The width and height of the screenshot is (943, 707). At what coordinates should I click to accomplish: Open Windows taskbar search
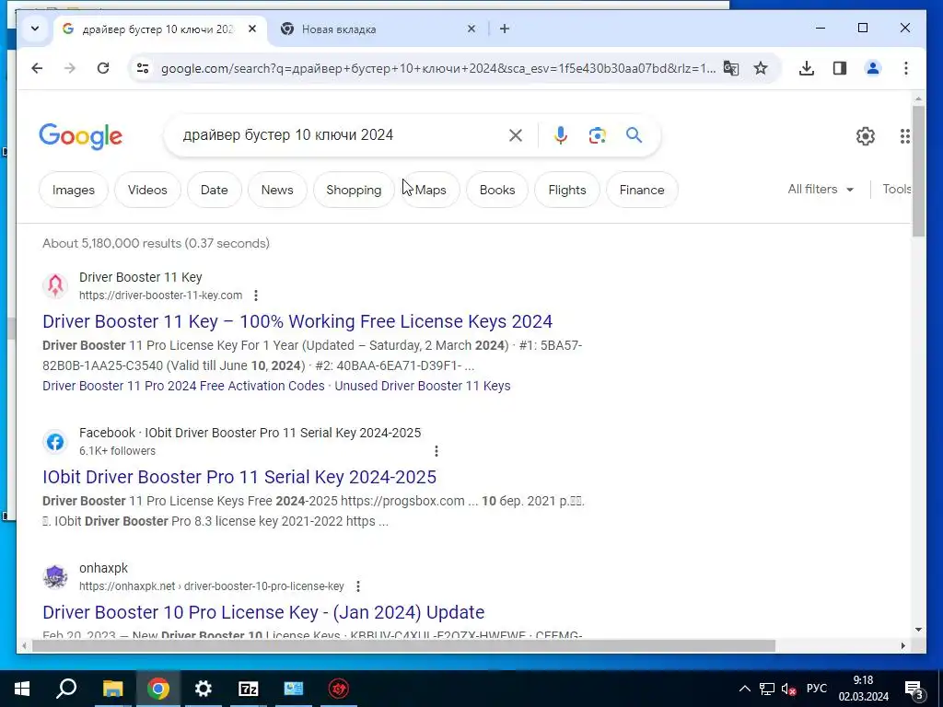tap(66, 689)
